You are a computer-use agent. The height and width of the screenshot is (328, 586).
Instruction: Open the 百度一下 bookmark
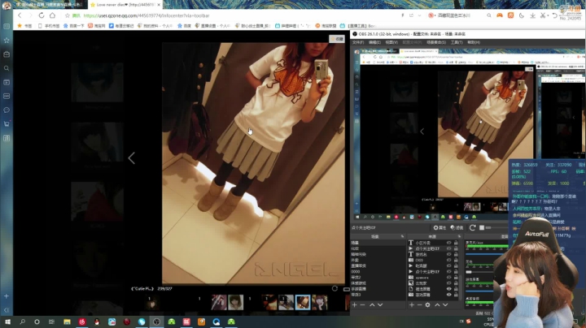point(73,26)
